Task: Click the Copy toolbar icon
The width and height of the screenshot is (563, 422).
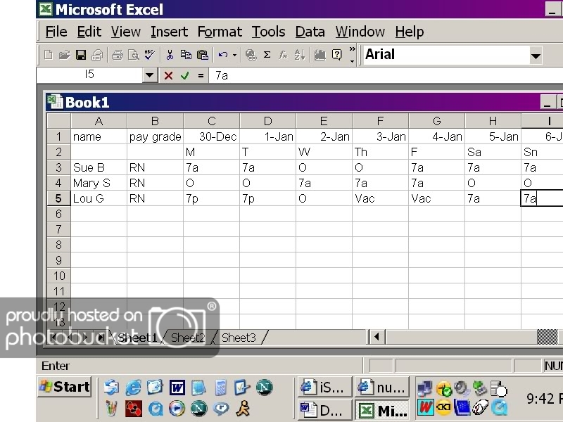Action: point(186,55)
